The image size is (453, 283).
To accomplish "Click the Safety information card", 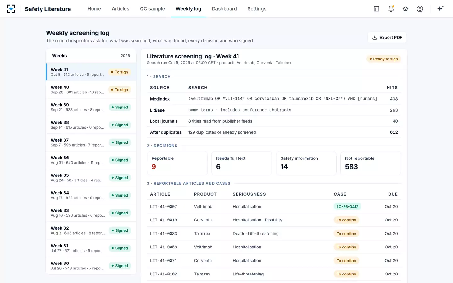I will [x=306, y=163].
